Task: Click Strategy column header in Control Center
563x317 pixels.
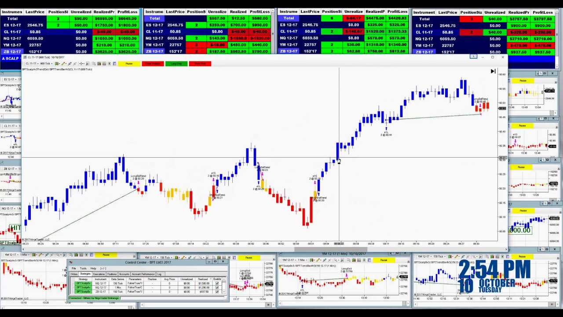Action: [x=83, y=279]
